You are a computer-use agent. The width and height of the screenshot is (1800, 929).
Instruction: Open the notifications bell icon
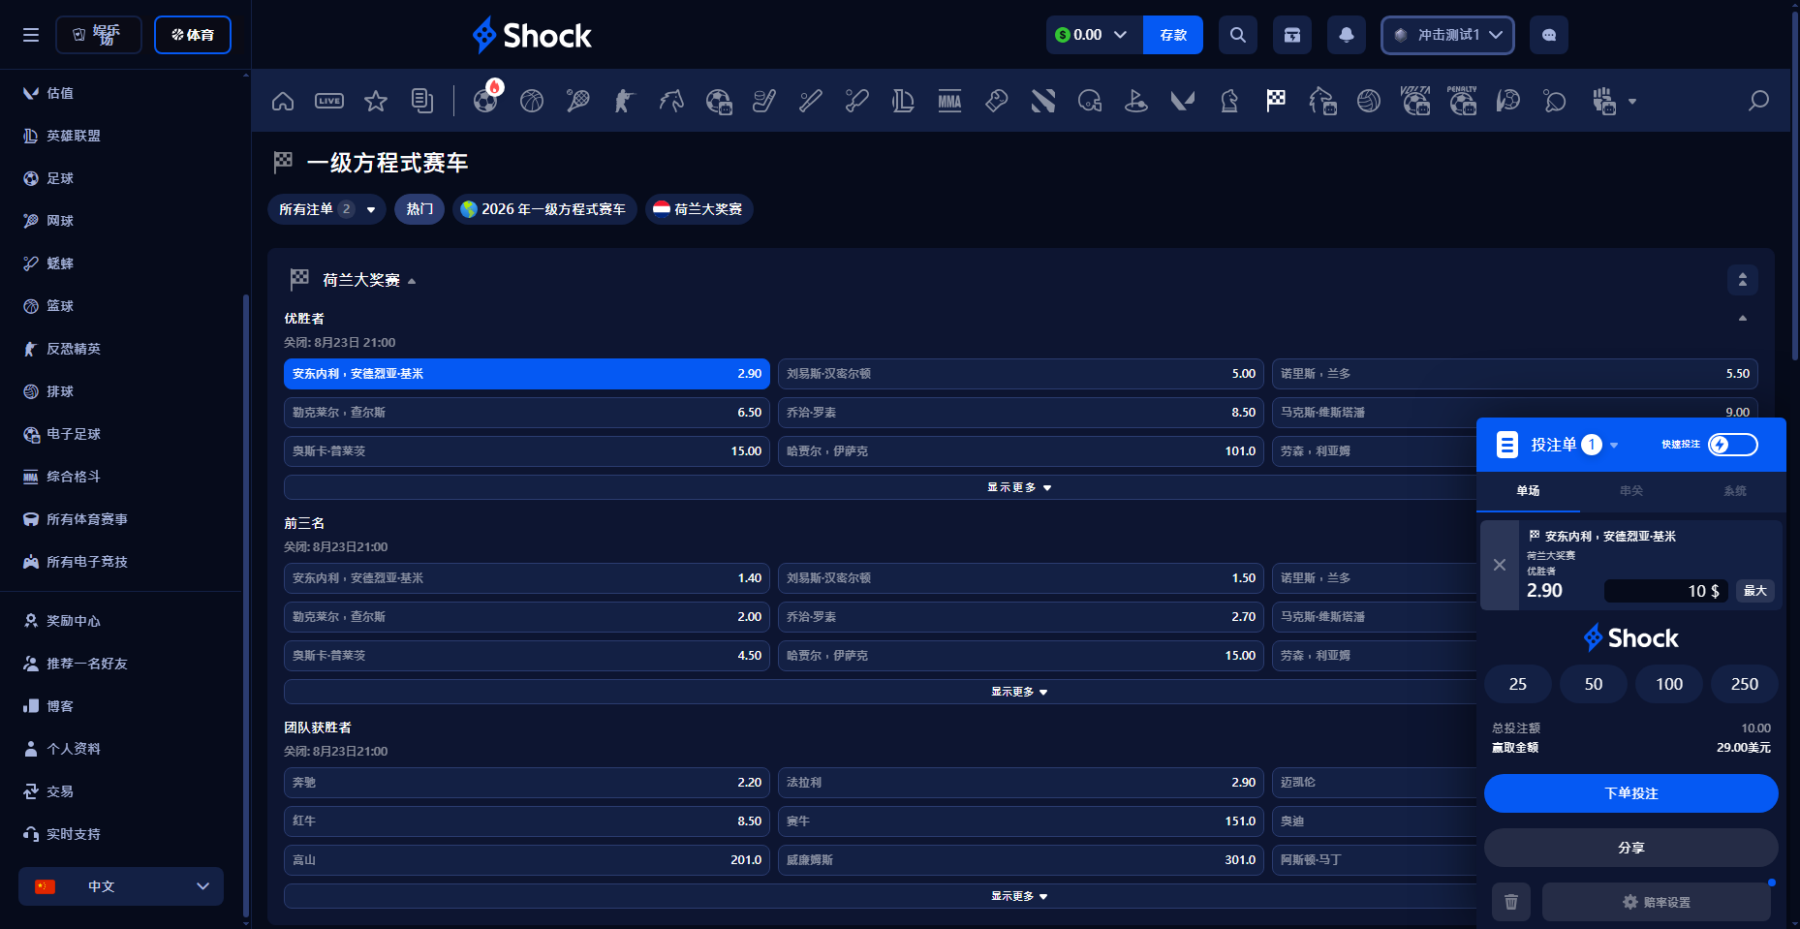point(1347,35)
